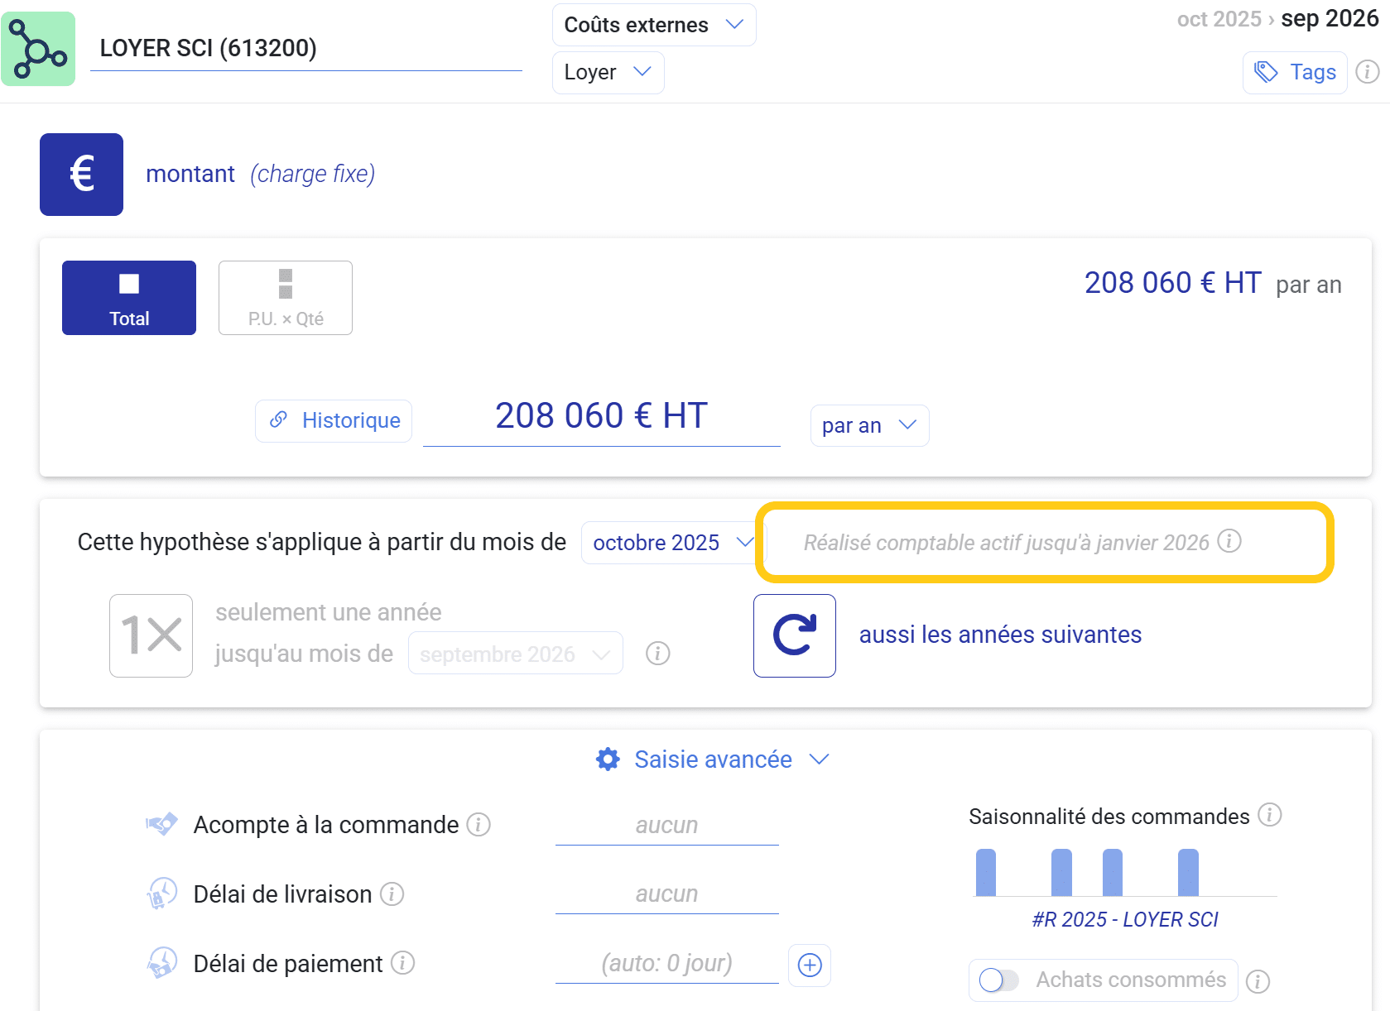This screenshot has width=1390, height=1011.
Task: Select the recurring yearly arrow icon
Action: [794, 635]
